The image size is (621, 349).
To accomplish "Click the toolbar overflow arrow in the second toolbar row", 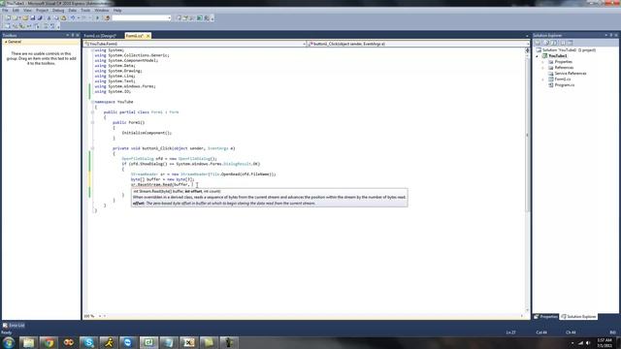I will pyautogui.click(x=58, y=26).
